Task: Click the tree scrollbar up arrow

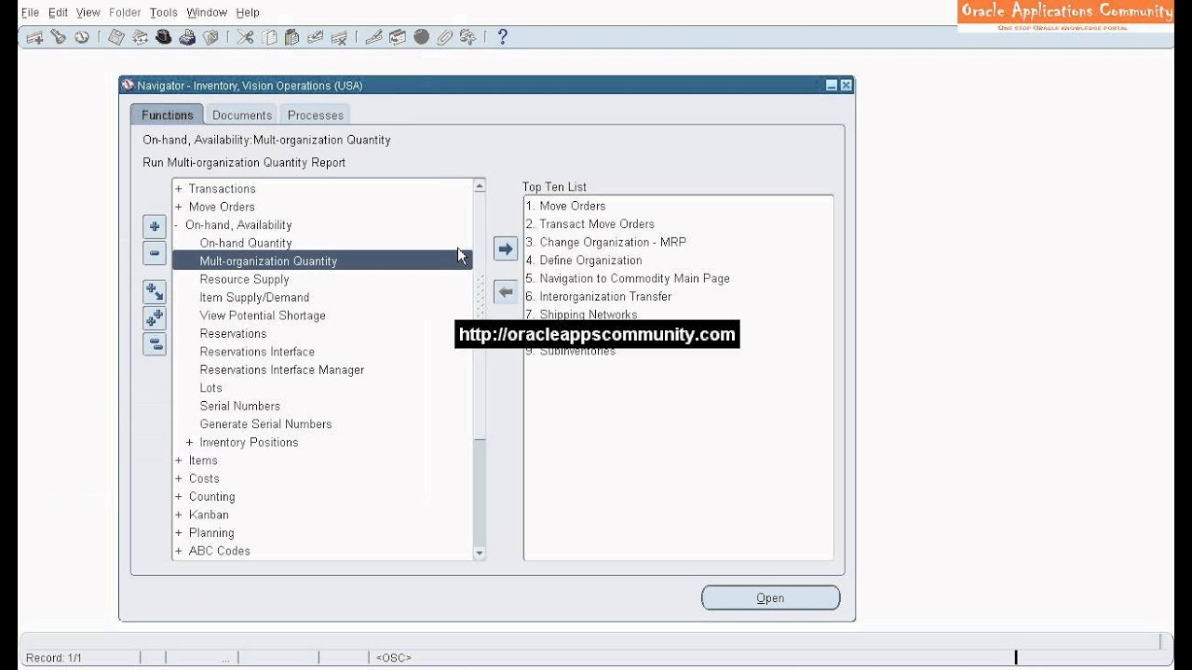Action: [480, 186]
